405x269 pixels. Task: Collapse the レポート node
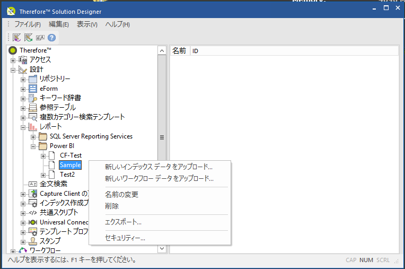pyautogui.click(x=23, y=127)
